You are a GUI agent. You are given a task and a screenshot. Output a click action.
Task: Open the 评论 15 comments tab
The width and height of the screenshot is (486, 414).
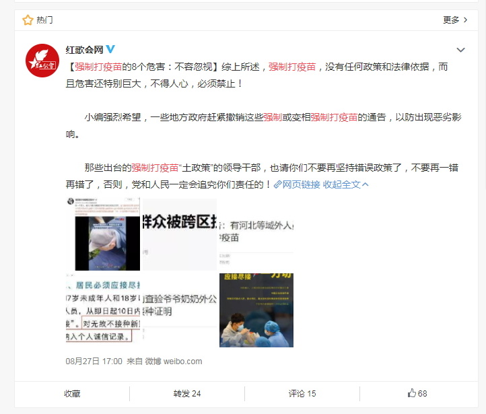coord(302,394)
